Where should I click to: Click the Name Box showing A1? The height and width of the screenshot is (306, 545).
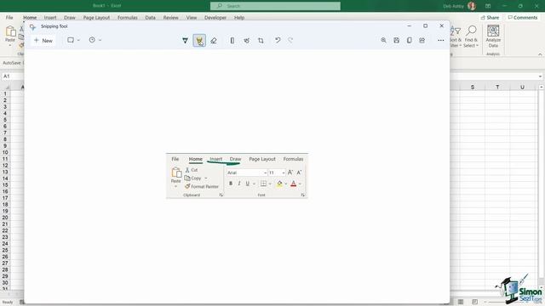(x=13, y=76)
